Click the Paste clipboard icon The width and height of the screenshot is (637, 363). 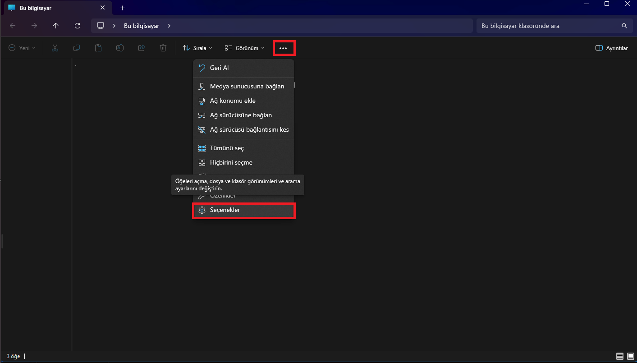click(98, 48)
